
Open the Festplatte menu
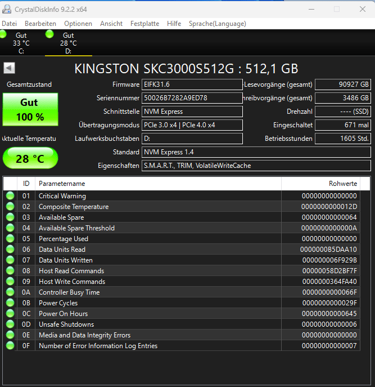tap(144, 24)
